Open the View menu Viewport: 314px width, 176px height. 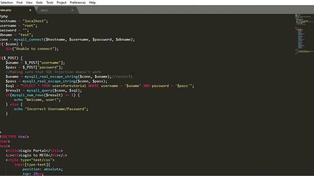pyautogui.click(x=29, y=2)
